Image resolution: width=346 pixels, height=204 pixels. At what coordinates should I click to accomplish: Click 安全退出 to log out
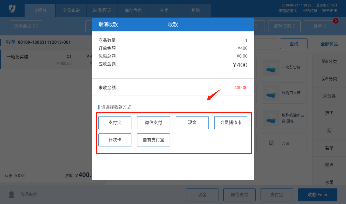point(330,11)
